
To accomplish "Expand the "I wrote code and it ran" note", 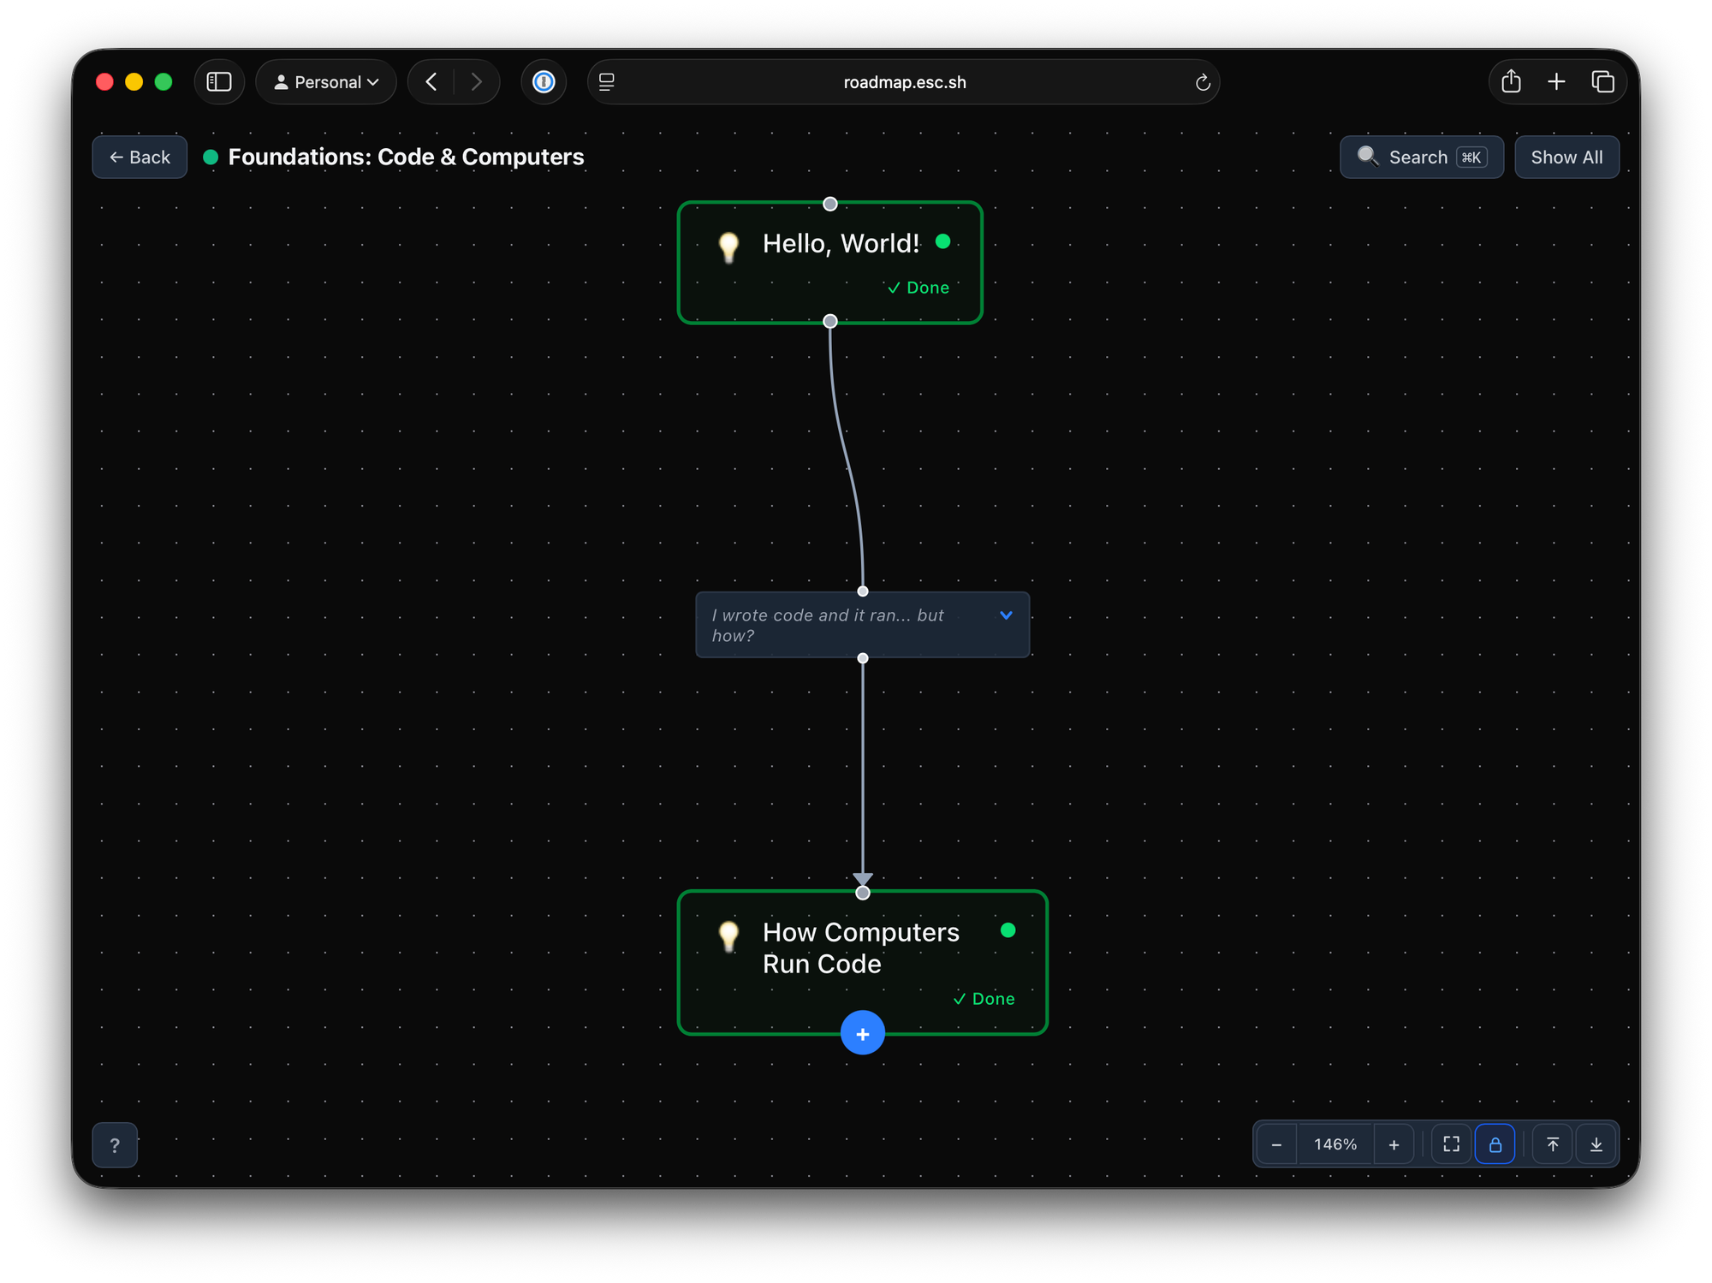I will 1006,615.
